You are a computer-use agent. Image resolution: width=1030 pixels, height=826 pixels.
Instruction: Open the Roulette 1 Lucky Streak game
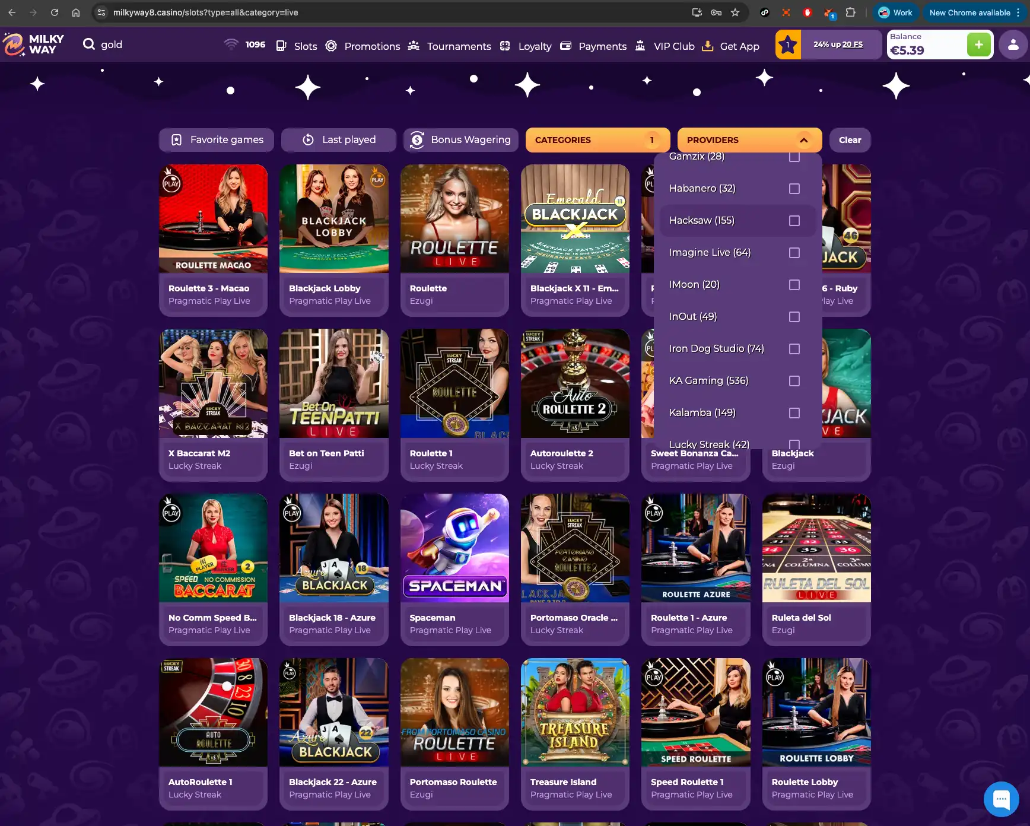[x=454, y=405]
